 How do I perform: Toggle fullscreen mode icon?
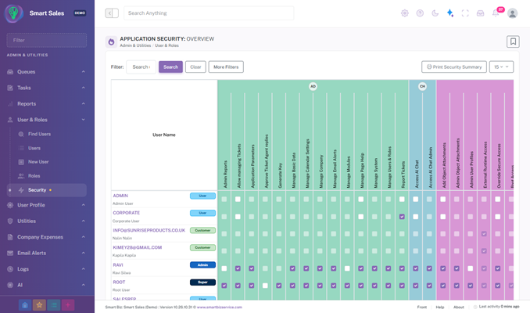(465, 13)
